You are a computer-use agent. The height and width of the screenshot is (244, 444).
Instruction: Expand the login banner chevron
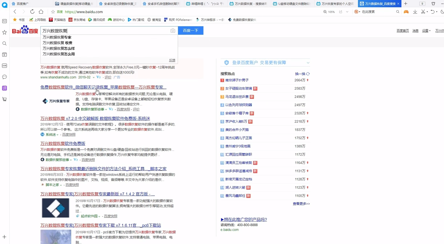coord(308,63)
